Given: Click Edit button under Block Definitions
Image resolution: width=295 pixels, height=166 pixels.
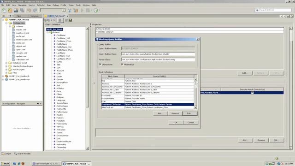Looking at the screenshot, I should pos(189,113).
